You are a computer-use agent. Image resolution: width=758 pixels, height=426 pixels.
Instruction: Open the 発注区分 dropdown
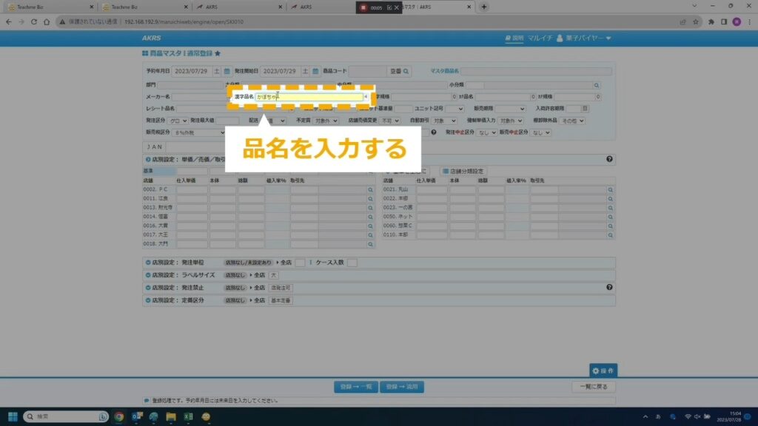pyautogui.click(x=178, y=121)
